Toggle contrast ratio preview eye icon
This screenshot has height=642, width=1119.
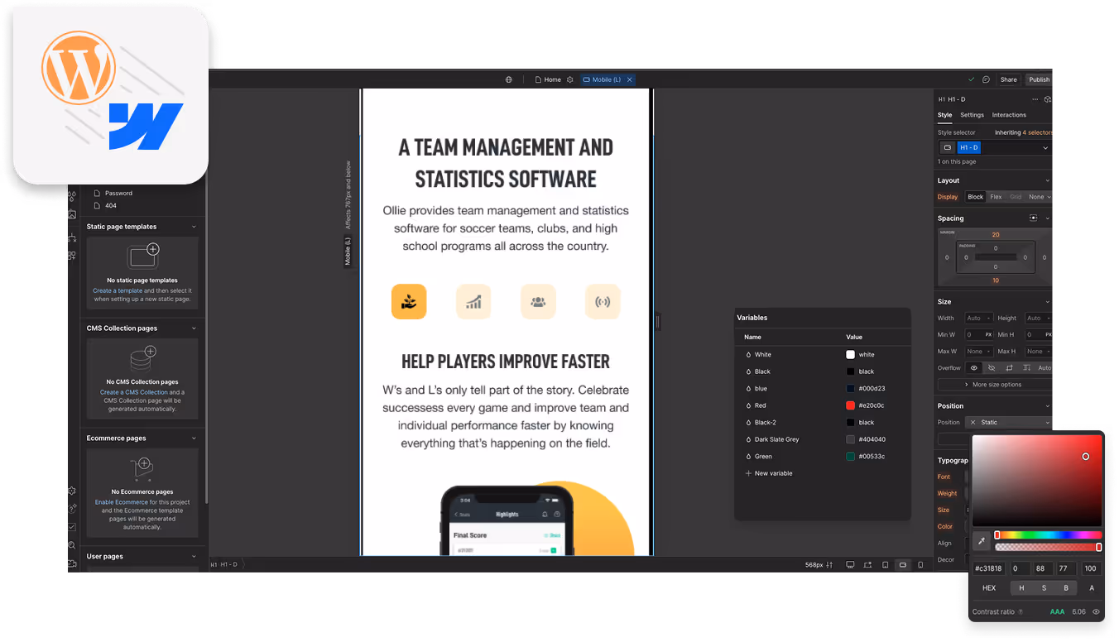(x=1096, y=612)
